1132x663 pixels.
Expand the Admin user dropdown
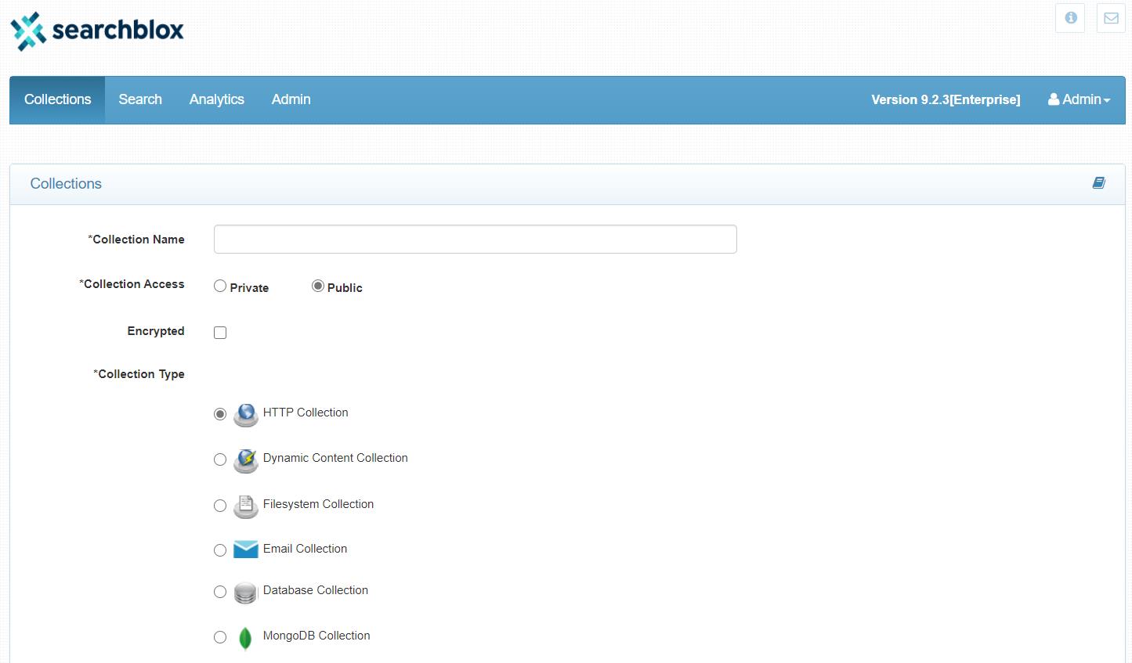(x=1080, y=99)
